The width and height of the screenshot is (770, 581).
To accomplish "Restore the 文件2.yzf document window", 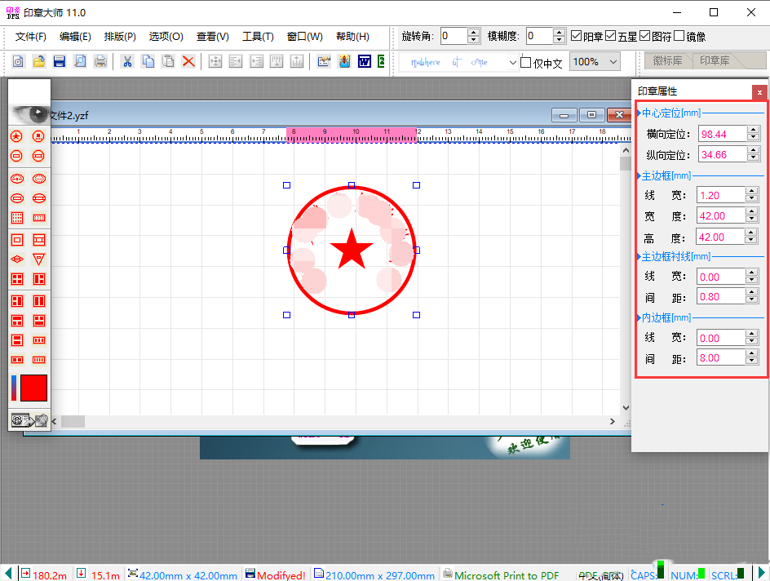I will point(591,115).
